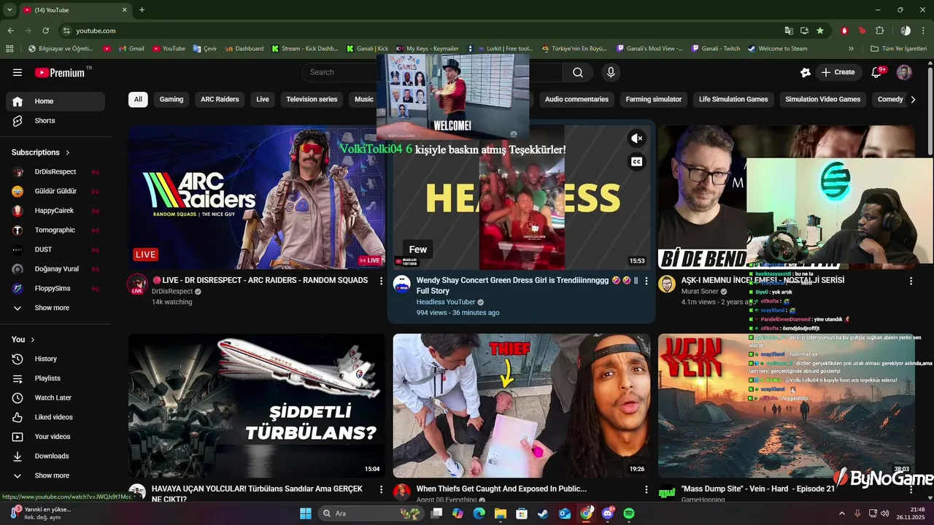Select the Farming simulator filter chip
The height and width of the screenshot is (525, 934).
(654, 99)
